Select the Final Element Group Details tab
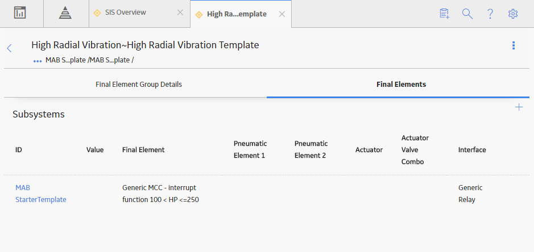This screenshot has width=534, height=252. tap(139, 85)
